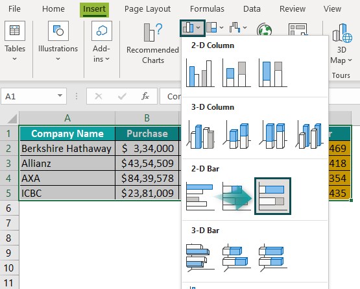Open the Waterfall chart dropdown

pyautogui.click(x=238, y=27)
